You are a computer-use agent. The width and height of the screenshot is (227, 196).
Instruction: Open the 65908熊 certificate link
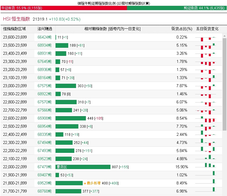point(45,118)
